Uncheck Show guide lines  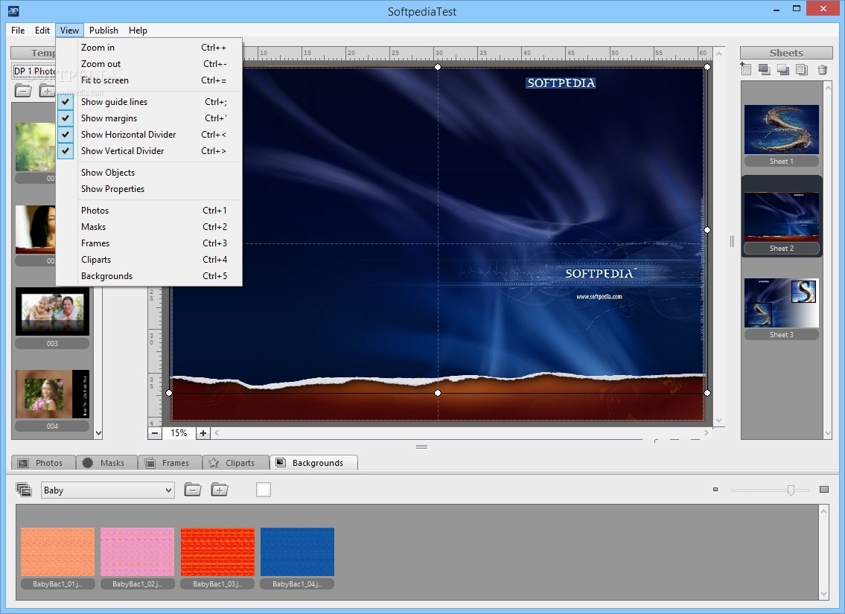pos(149,102)
